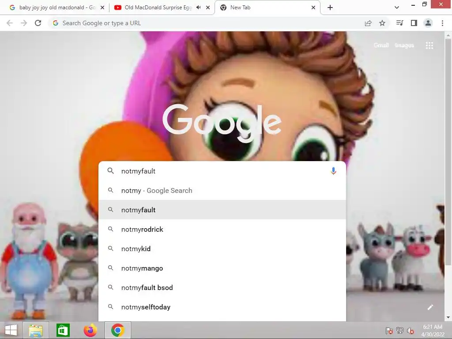This screenshot has height=339, width=452.
Task: Choose the 'notmykid' suggestion
Action: (x=222, y=249)
